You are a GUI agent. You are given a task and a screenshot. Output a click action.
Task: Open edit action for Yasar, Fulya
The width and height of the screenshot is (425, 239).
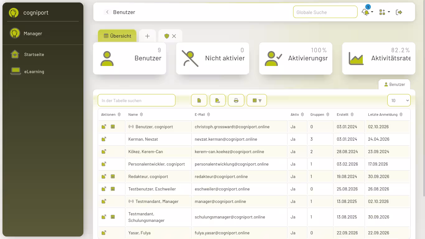104,233
